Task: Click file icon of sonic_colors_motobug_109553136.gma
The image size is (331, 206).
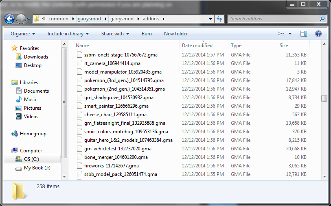Action: click(79, 131)
